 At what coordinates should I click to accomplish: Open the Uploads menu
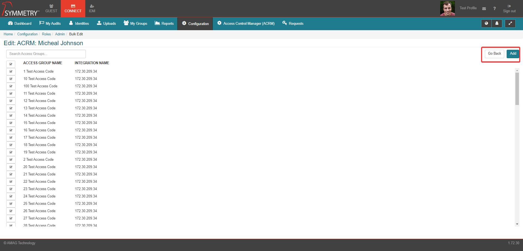tap(107, 23)
